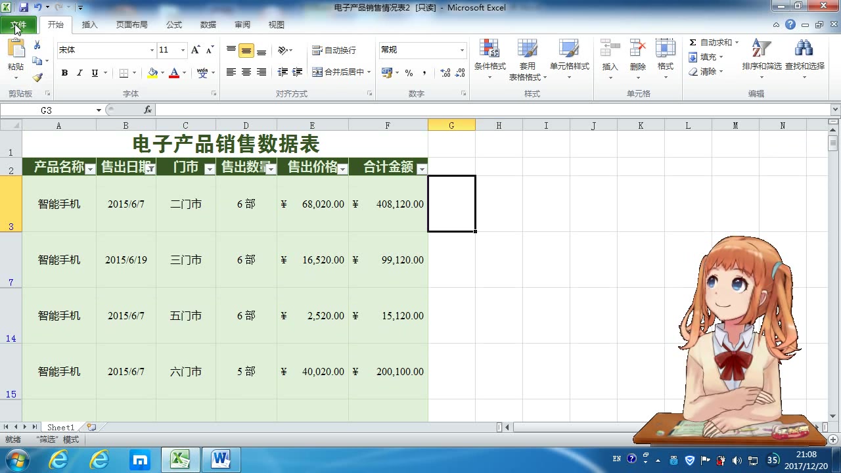Open 条件格式 (Conditional Formatting)
The width and height of the screenshot is (841, 473).
tap(489, 59)
